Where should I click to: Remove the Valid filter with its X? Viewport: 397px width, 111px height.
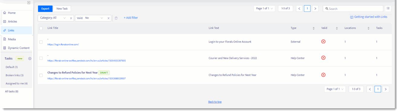[109, 18]
